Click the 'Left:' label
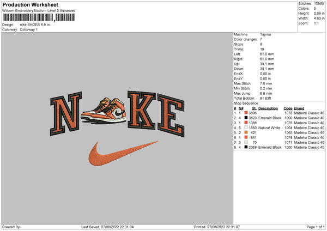327x231 pixels. tap(237, 54)
